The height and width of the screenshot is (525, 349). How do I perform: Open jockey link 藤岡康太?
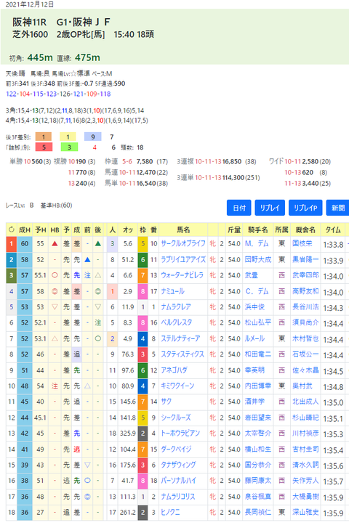click(258, 480)
